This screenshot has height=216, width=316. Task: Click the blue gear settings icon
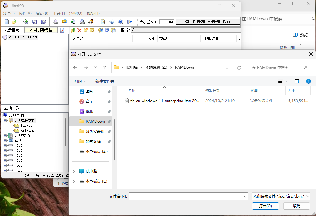tap(107, 30)
